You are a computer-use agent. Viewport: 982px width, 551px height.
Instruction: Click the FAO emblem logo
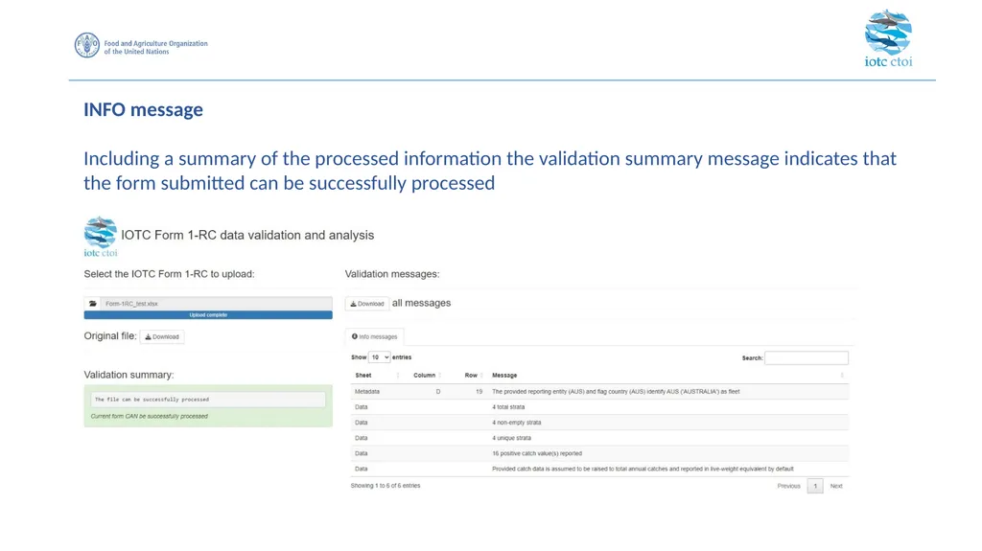[x=86, y=45]
